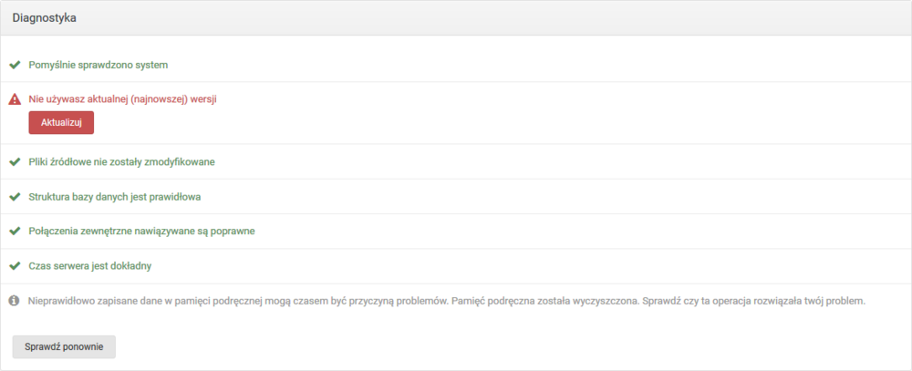The height and width of the screenshot is (371, 912).
Task: Click the "Sprawdź czy ta operacja" sentence
Action: (x=754, y=301)
